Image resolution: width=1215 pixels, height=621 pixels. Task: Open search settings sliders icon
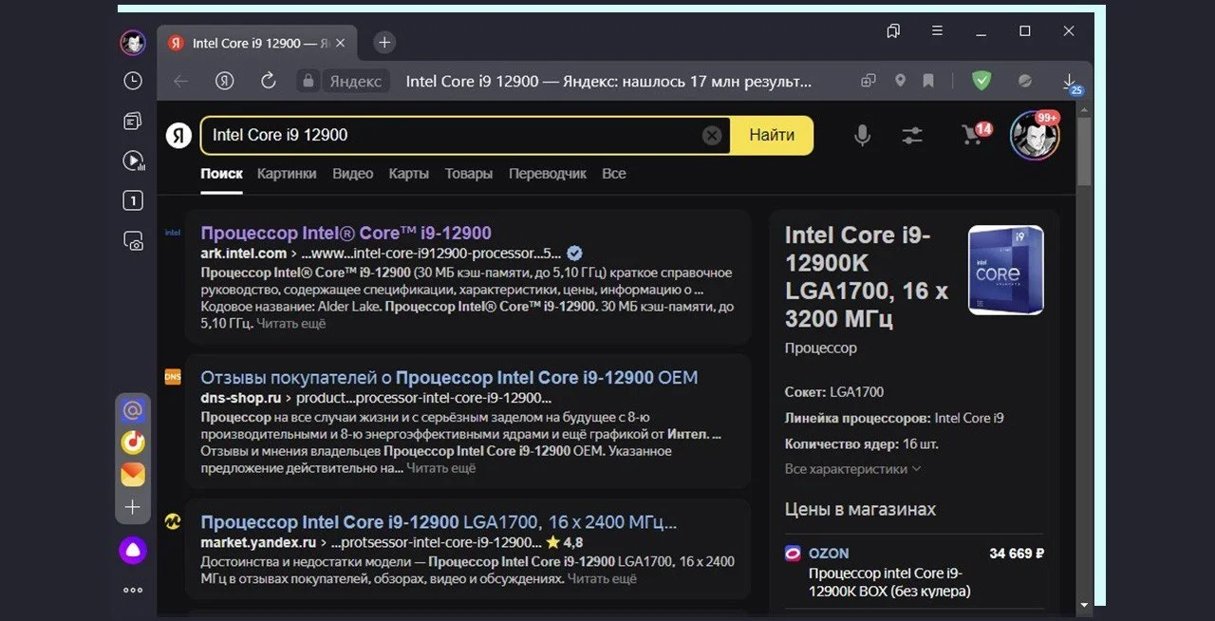pyautogui.click(x=912, y=136)
